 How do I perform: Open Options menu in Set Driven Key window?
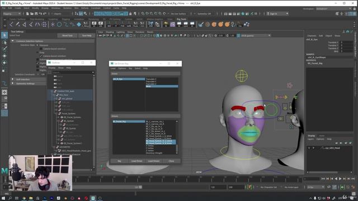pyautogui.click(x=122, y=68)
